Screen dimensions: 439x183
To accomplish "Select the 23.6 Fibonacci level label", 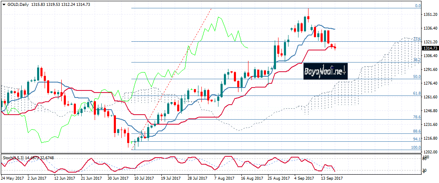I will click(x=416, y=39).
